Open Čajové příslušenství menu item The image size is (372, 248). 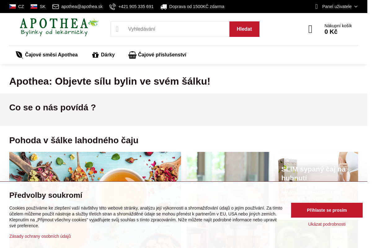pyautogui.click(x=157, y=55)
